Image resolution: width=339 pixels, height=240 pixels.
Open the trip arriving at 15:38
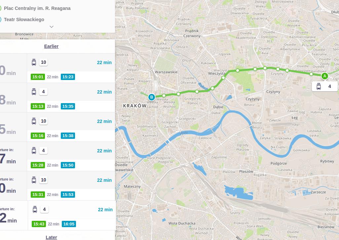[71, 127]
